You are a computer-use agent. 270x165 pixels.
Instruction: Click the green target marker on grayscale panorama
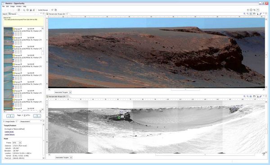[119, 117]
